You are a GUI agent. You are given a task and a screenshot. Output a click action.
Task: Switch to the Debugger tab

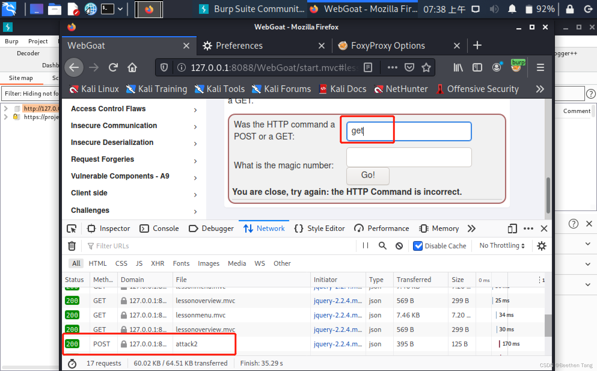point(211,228)
